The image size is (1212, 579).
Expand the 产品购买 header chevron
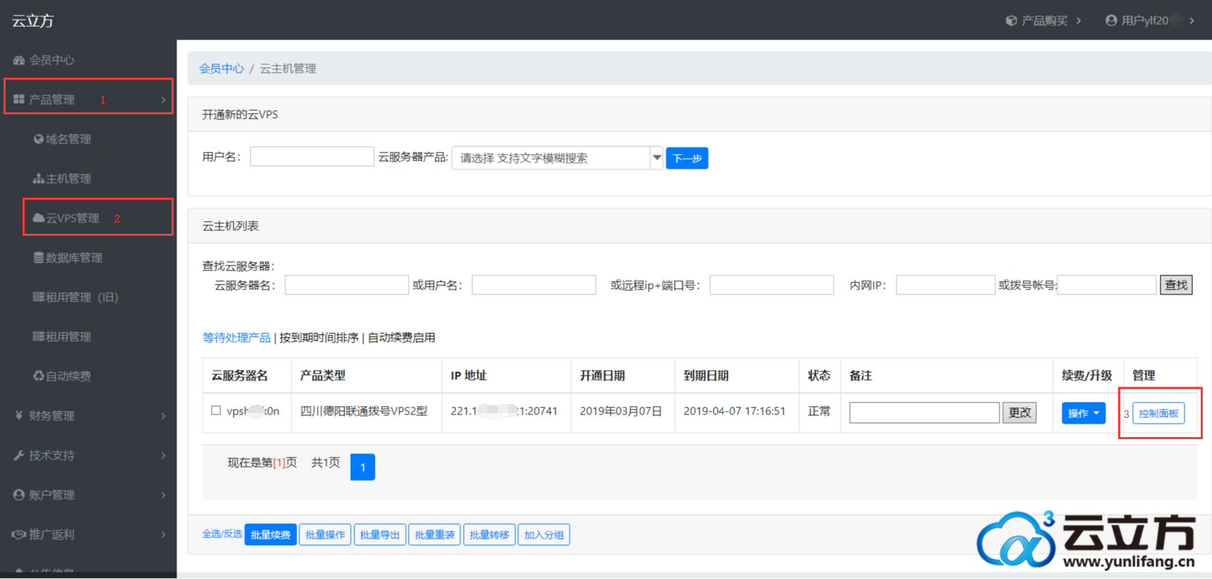point(1079,20)
